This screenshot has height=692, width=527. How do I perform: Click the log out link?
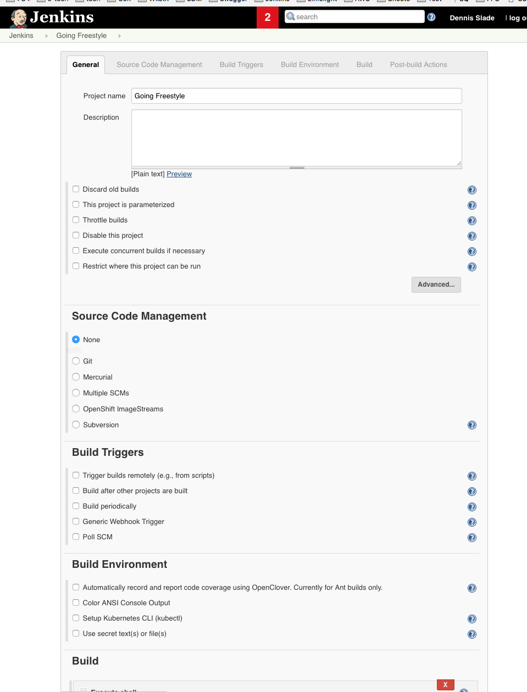pos(517,18)
